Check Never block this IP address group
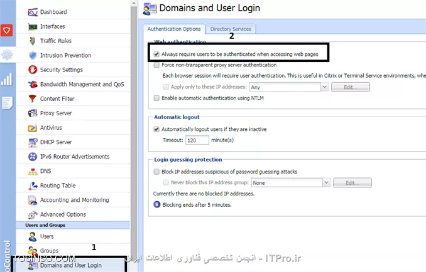426x272 pixels. tap(166, 182)
